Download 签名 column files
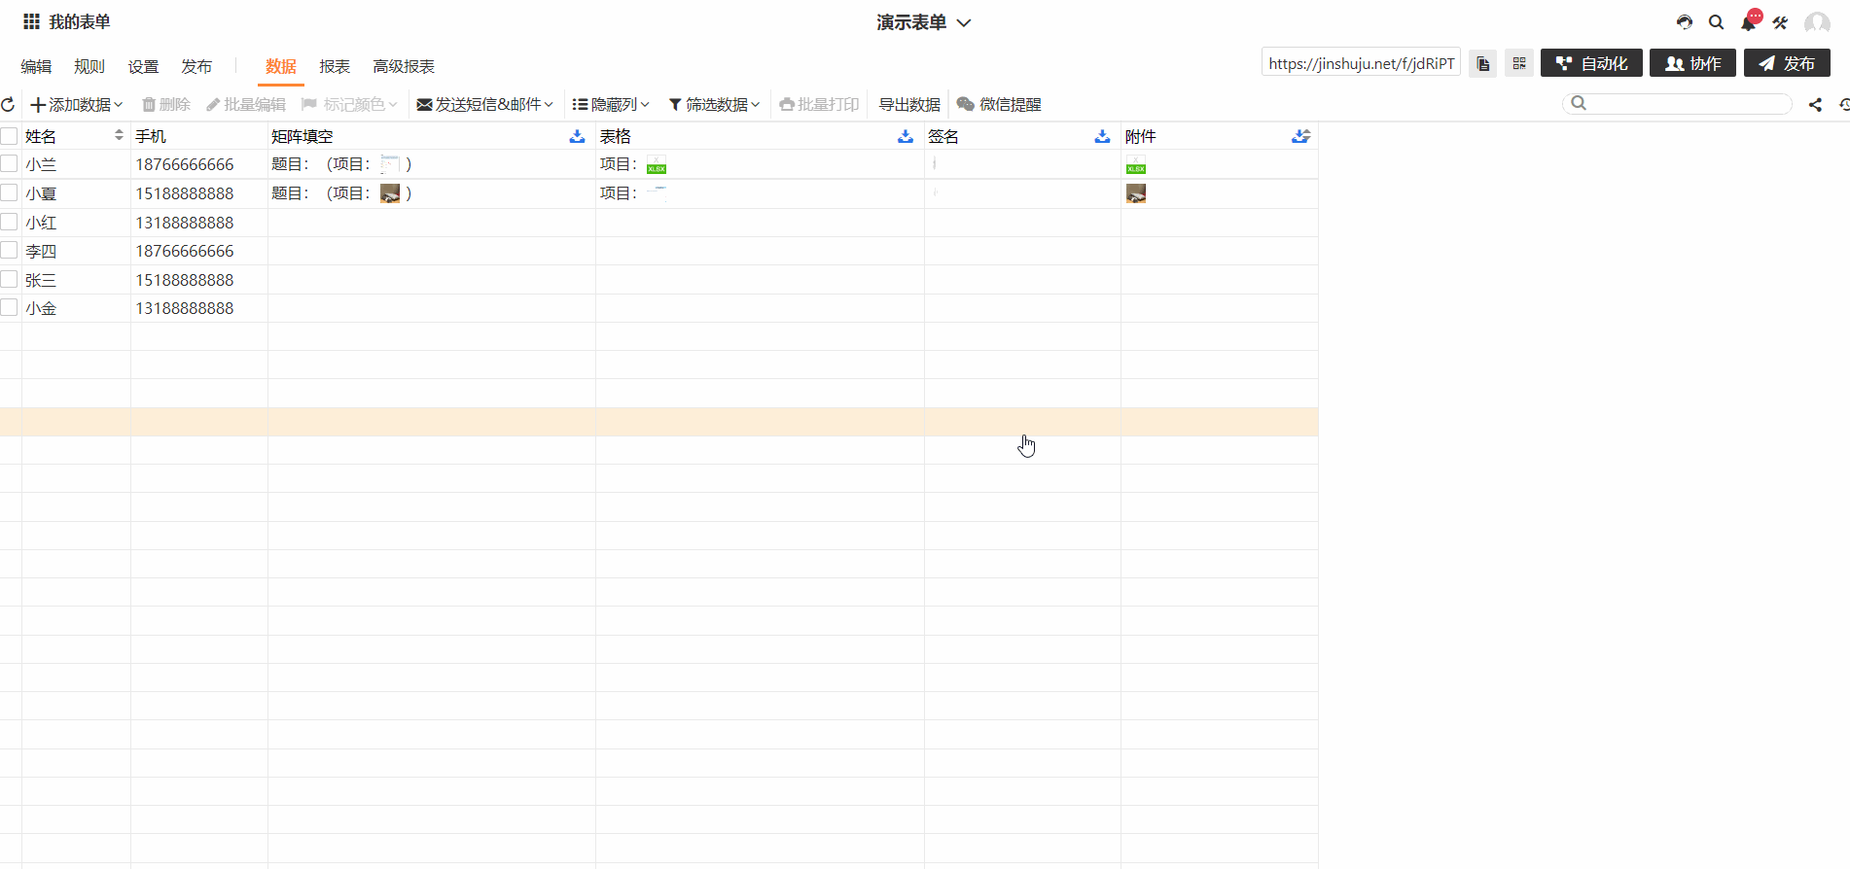This screenshot has width=1850, height=869. tap(1102, 136)
